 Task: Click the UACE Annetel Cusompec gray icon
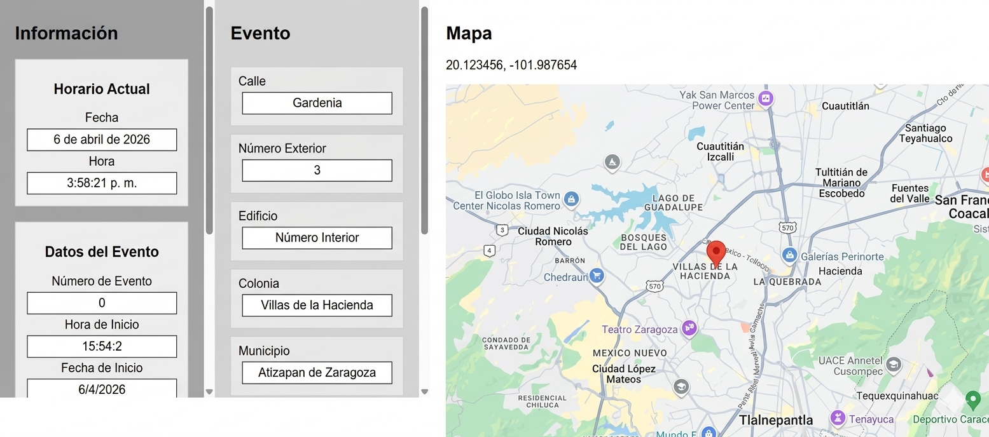click(894, 365)
